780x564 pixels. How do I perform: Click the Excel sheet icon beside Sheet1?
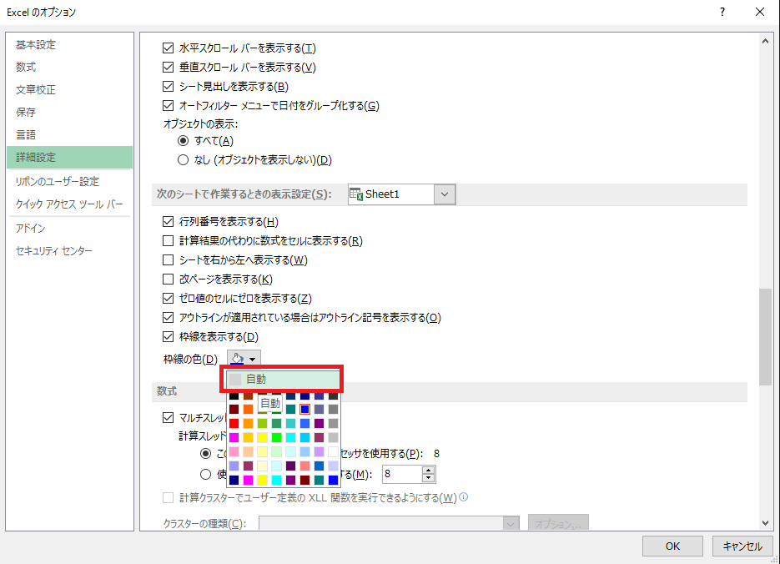point(355,194)
